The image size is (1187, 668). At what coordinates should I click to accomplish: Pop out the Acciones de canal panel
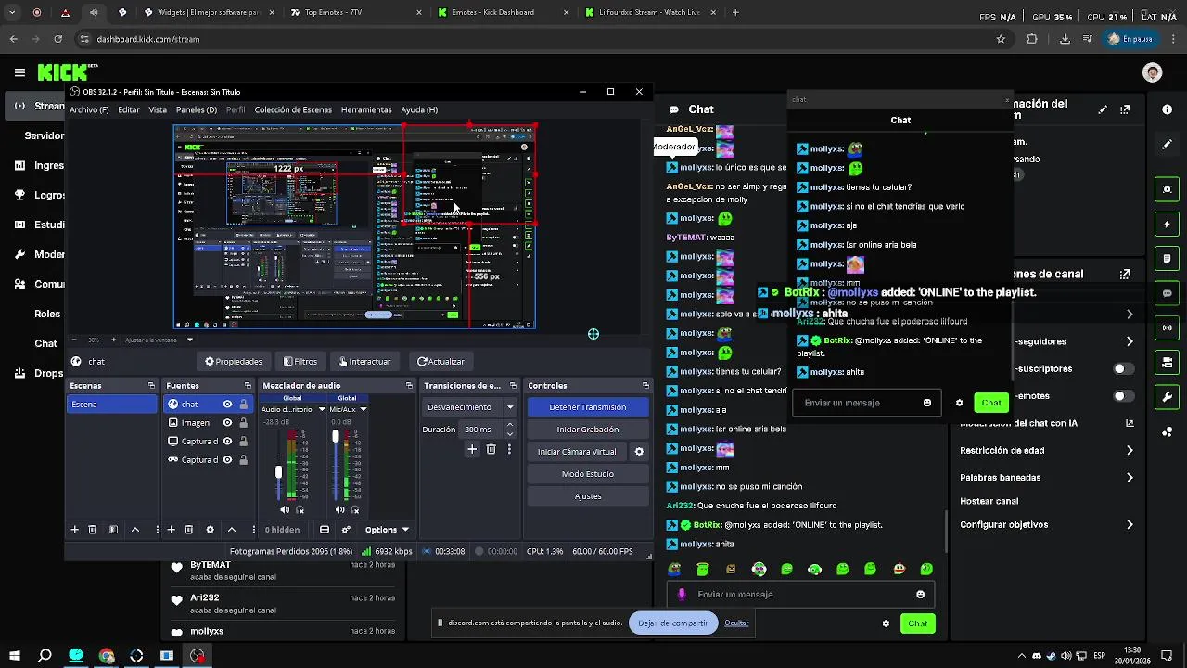click(1125, 275)
